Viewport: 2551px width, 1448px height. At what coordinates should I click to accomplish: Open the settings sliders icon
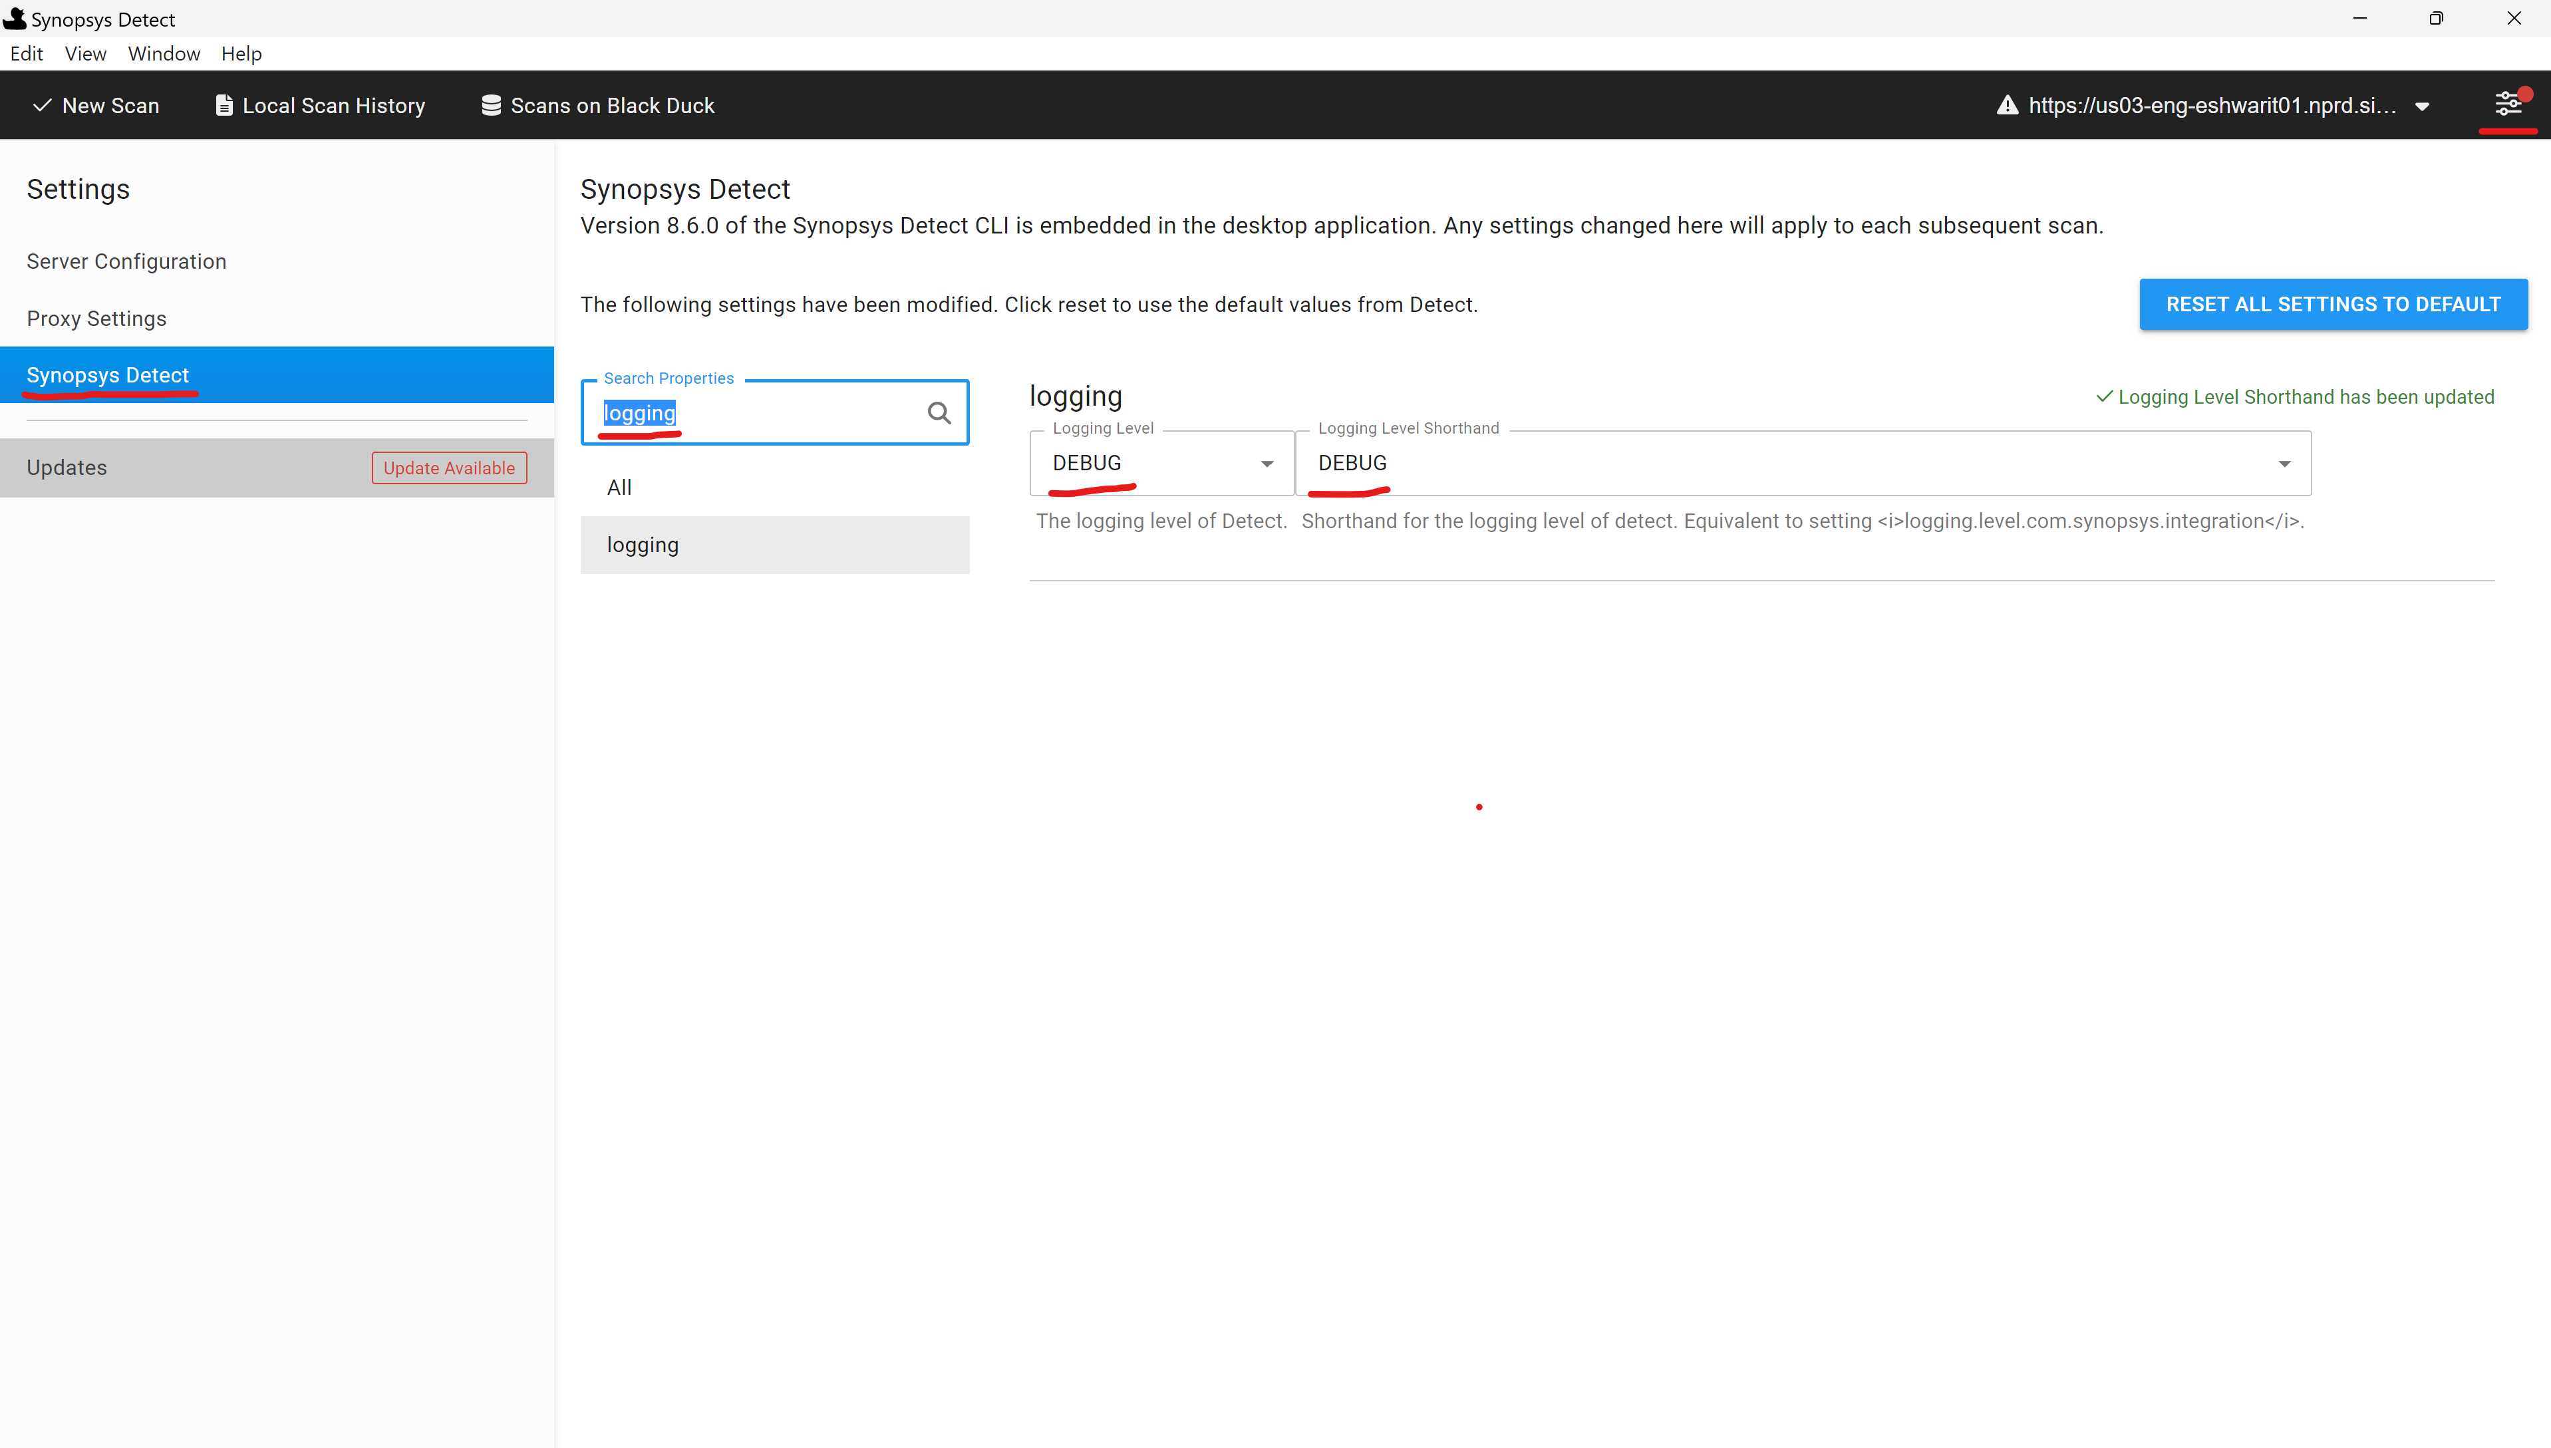click(2507, 104)
